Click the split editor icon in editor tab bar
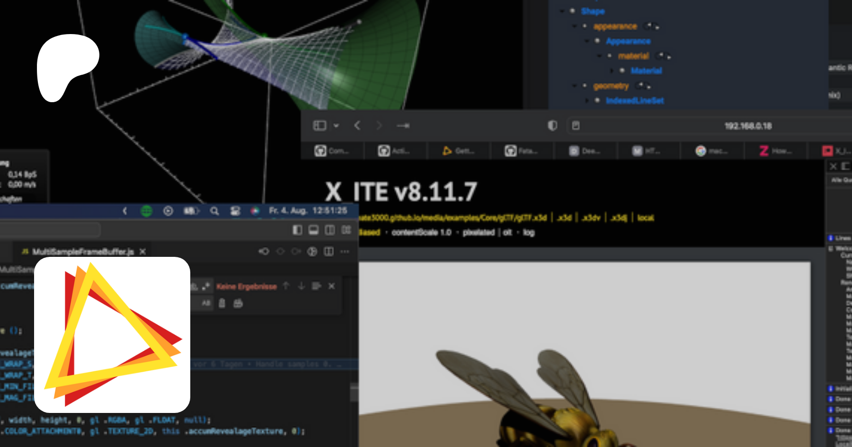Image resolution: width=852 pixels, height=447 pixels. tap(328, 251)
